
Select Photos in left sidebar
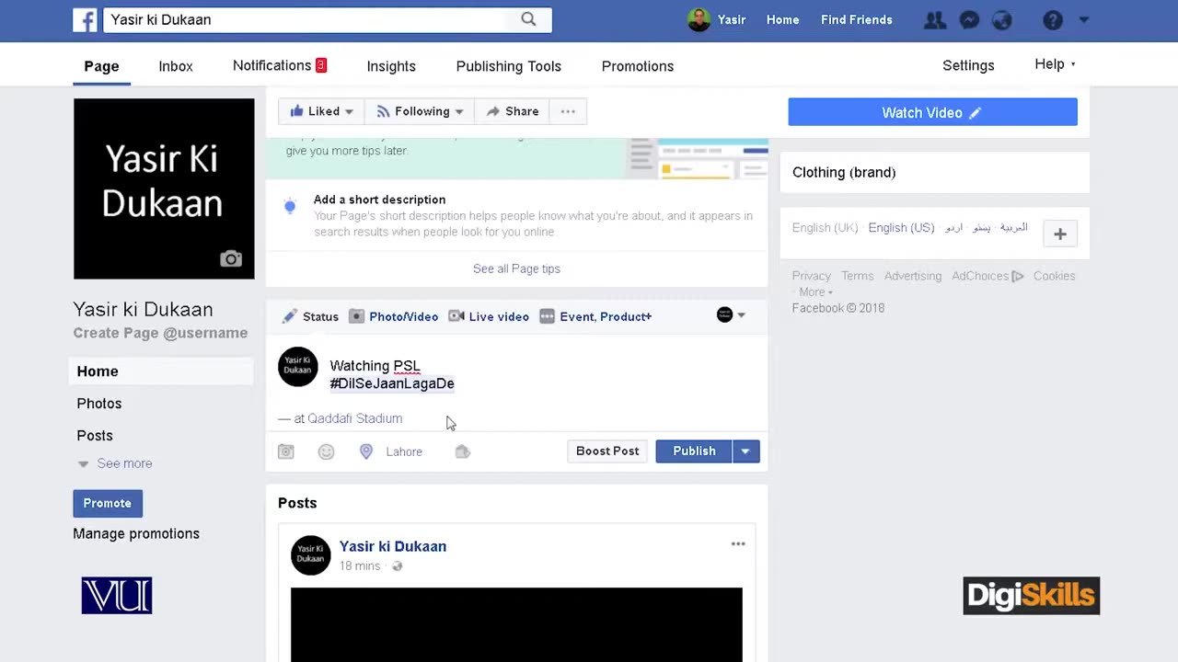99,404
